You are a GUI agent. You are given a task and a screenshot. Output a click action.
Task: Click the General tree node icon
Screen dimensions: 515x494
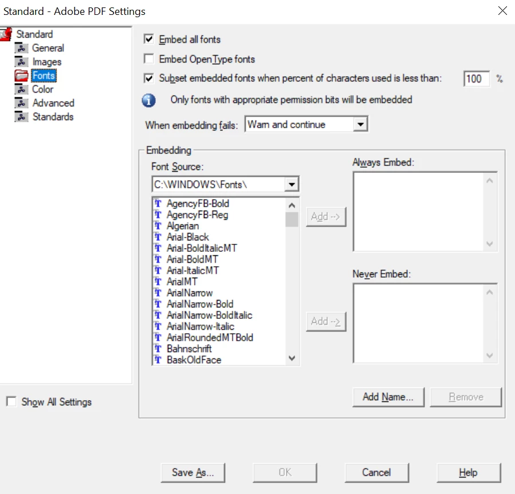click(x=21, y=48)
